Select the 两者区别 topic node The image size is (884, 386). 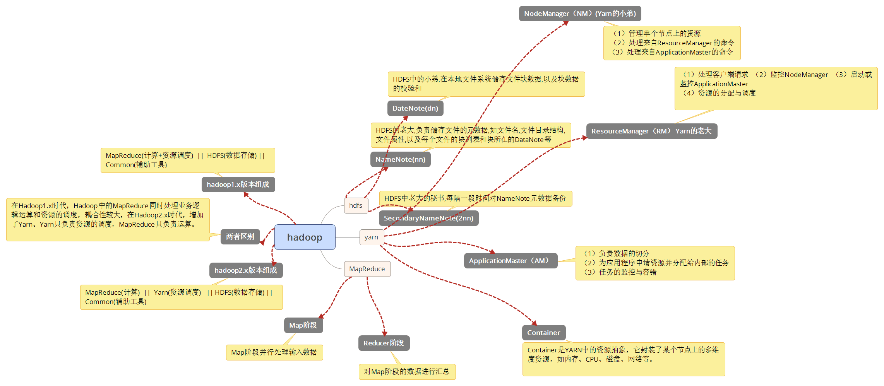[240, 237]
